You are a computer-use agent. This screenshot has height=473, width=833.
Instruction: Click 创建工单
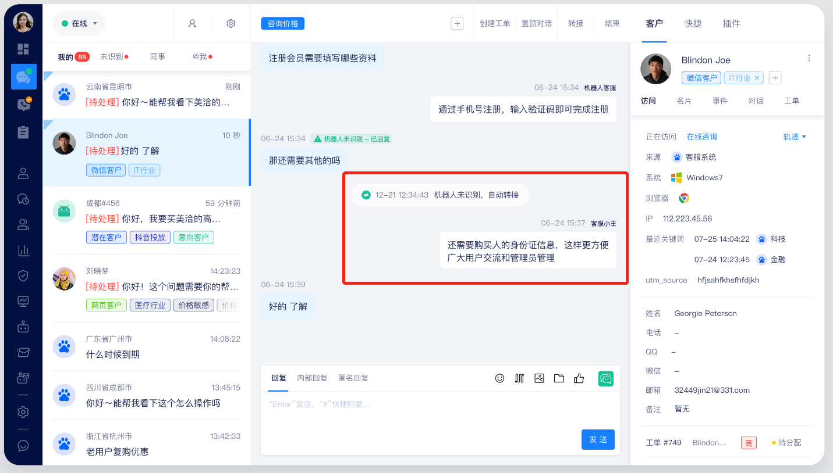495,23
